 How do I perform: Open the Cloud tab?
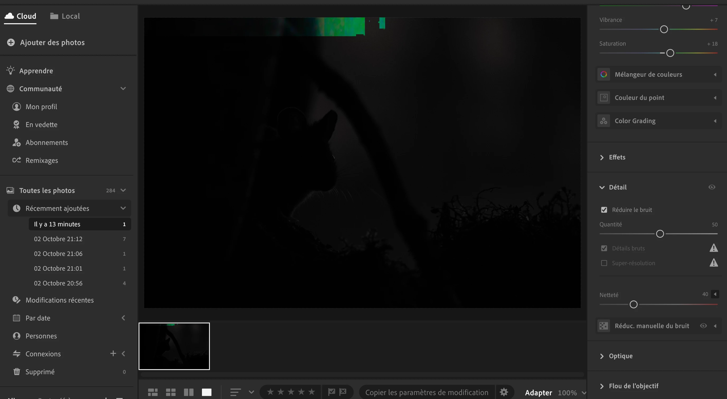[20, 16]
